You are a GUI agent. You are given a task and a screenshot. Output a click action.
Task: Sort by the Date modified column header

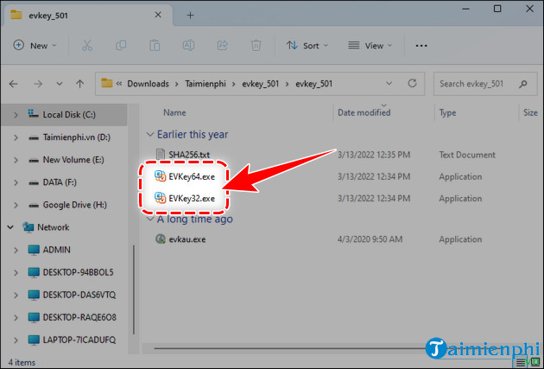364,112
